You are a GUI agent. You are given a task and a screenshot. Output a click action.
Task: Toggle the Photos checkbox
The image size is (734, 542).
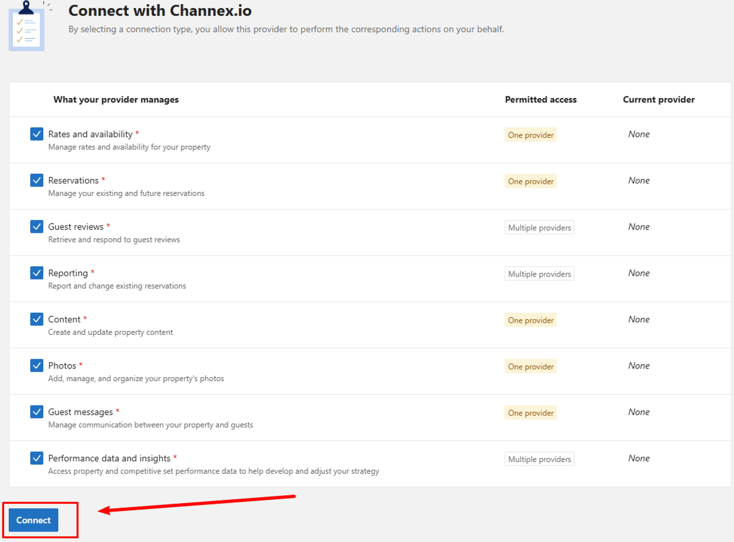pos(37,365)
